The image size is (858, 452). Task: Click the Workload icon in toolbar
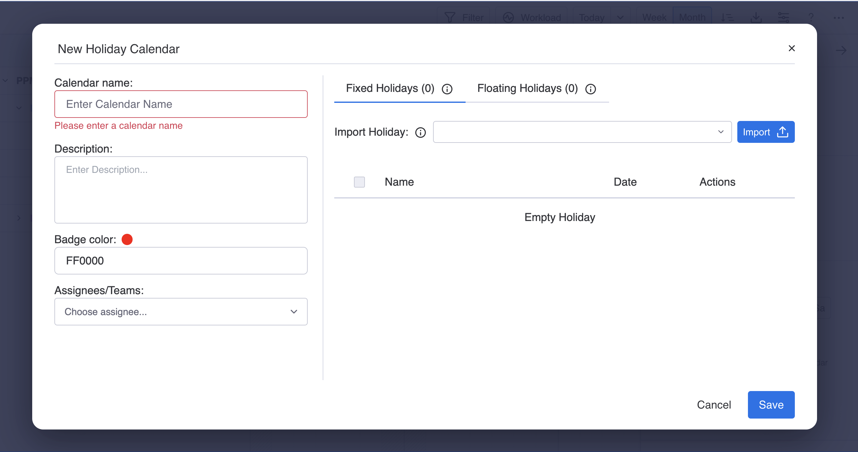(x=508, y=17)
